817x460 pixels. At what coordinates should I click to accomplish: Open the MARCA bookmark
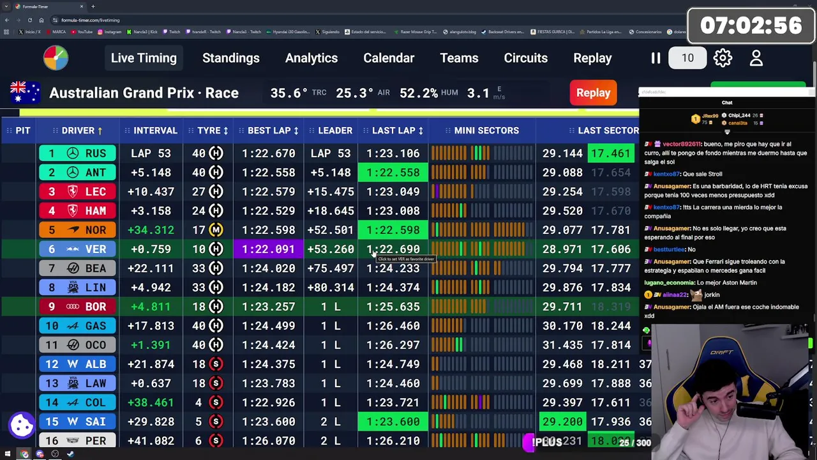click(56, 31)
